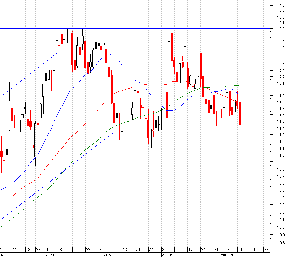Click the date label 8 under June
286x257 pixels.
coord(61,249)
